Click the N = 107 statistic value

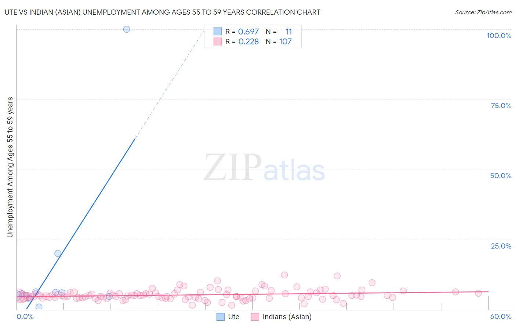coord(279,41)
